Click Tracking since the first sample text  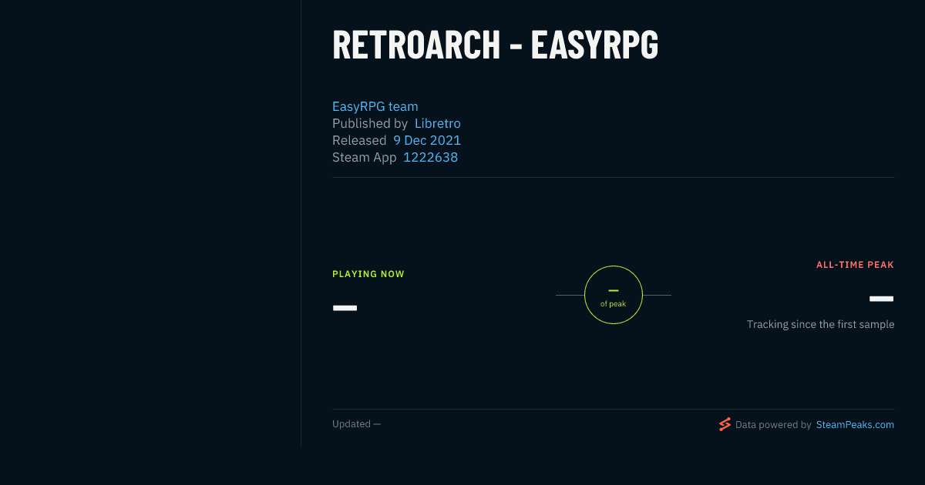(x=821, y=324)
